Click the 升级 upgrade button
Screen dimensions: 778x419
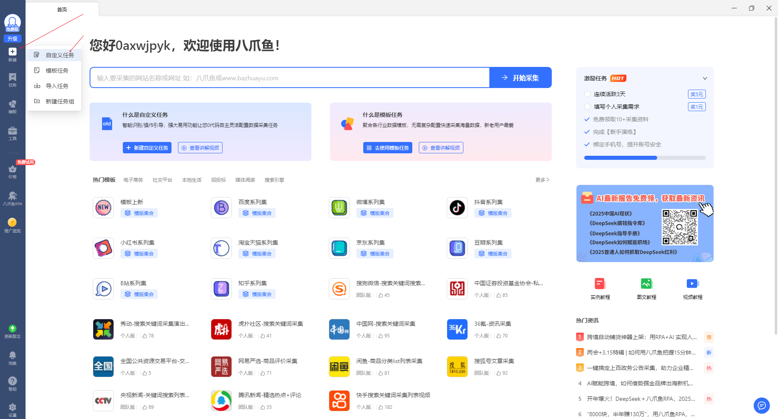click(13, 39)
